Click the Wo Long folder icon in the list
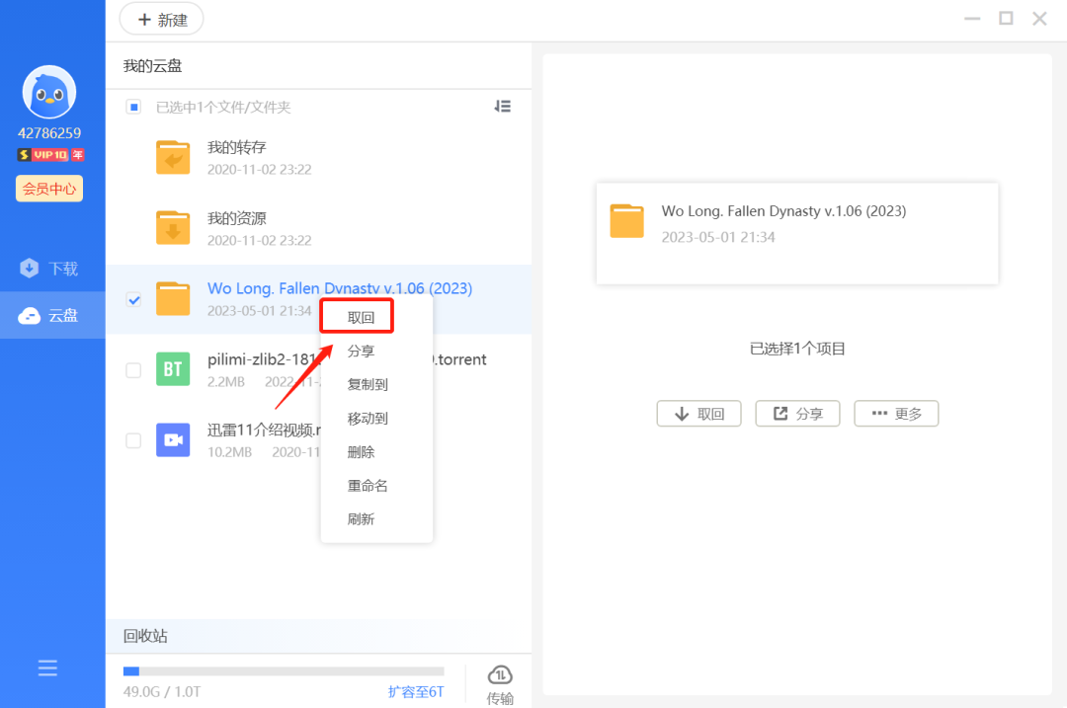 tap(173, 298)
